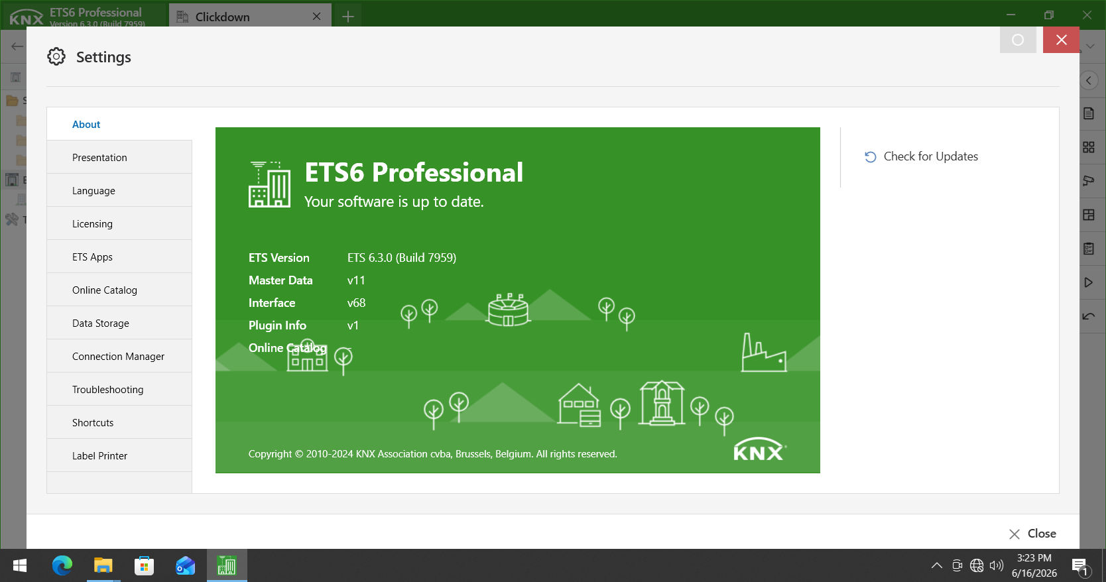This screenshot has height=582, width=1106.
Task: Select the Troubleshooting tab
Action: pos(119,389)
